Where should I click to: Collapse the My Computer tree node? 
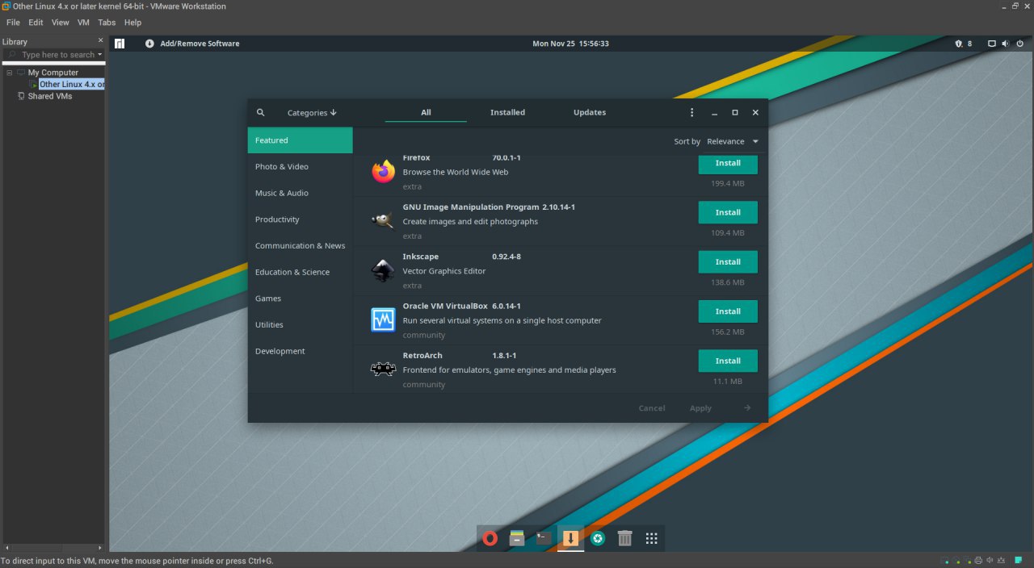pos(10,73)
